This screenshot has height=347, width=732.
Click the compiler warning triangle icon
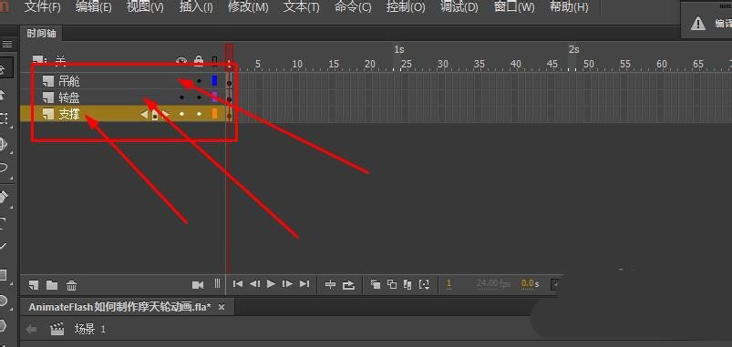coord(698,24)
